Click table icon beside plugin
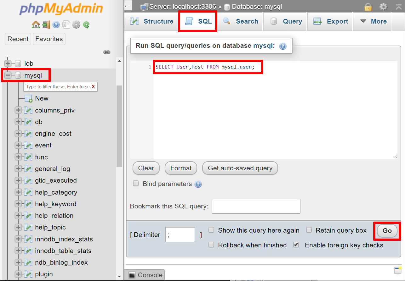Viewport: 405px width, 281px height. pos(28,274)
